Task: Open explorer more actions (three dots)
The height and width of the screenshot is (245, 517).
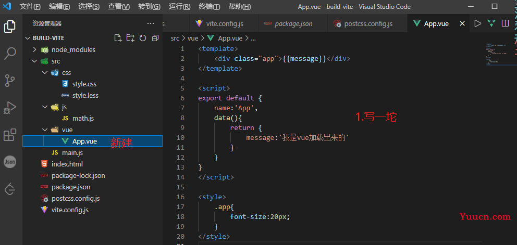Action: pos(151,23)
